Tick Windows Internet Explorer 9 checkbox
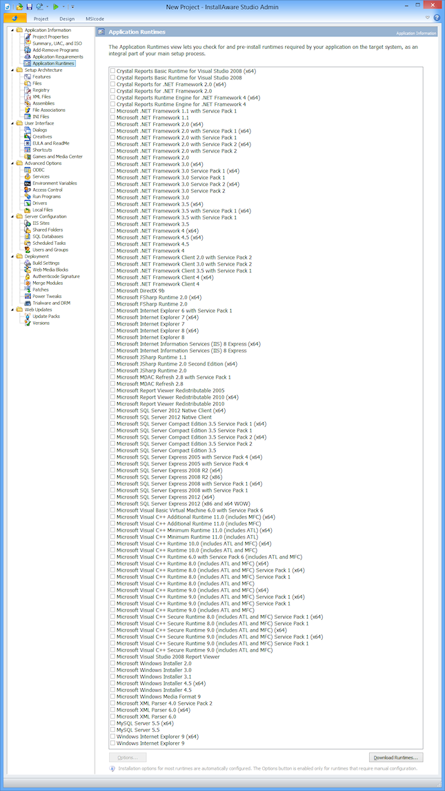Image resolution: width=445 pixels, height=791 pixels. coord(113,743)
